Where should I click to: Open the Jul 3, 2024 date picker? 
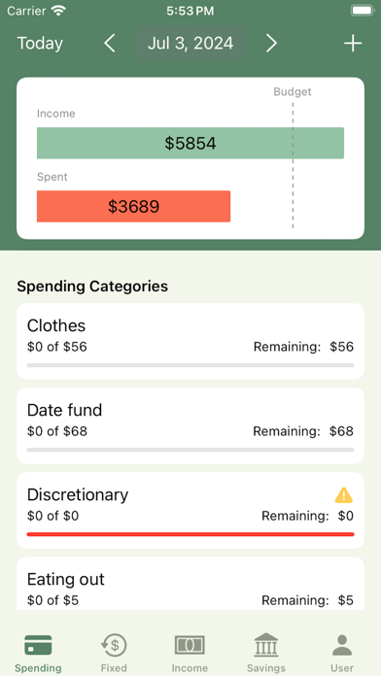(x=190, y=43)
